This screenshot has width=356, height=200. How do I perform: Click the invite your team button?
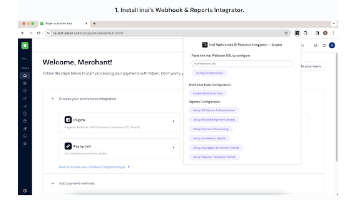pos(313,66)
